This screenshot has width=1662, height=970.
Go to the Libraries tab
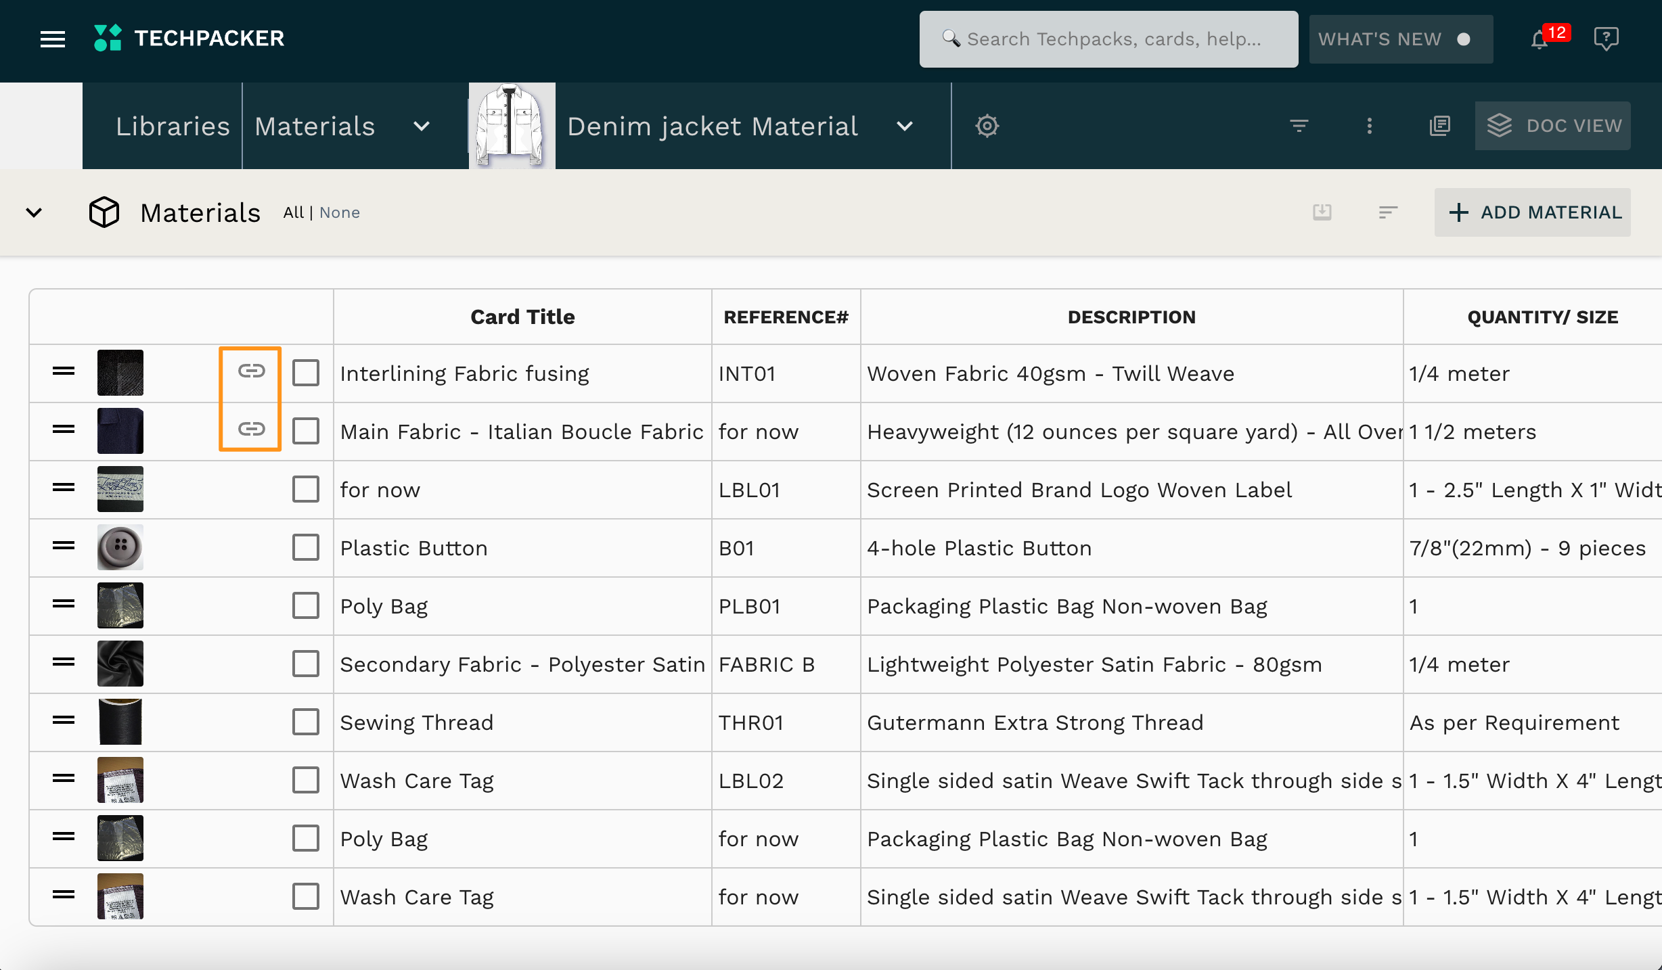(x=173, y=126)
